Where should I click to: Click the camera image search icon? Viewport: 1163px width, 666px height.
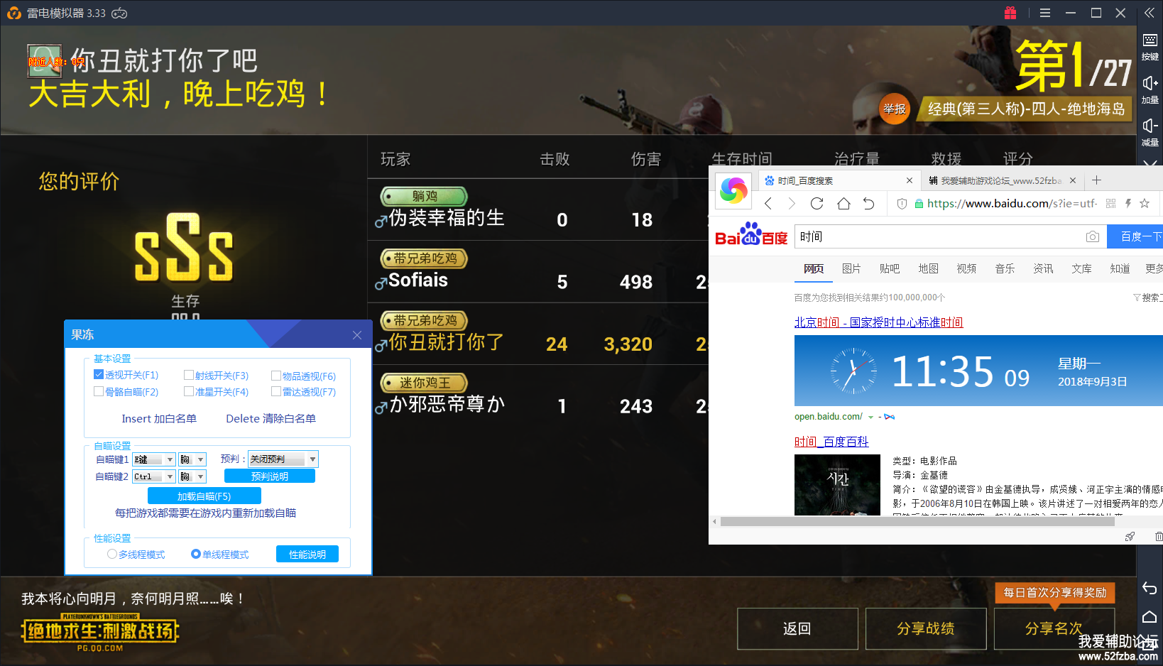click(x=1093, y=236)
